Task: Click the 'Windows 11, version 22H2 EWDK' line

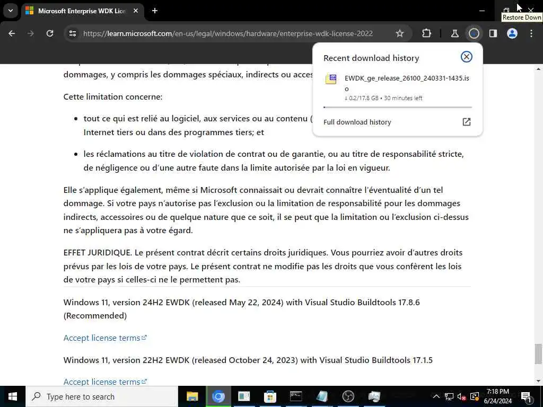Action: pos(248,360)
